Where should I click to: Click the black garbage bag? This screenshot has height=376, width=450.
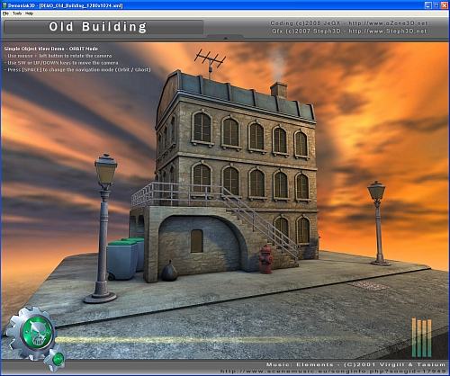click(x=169, y=272)
